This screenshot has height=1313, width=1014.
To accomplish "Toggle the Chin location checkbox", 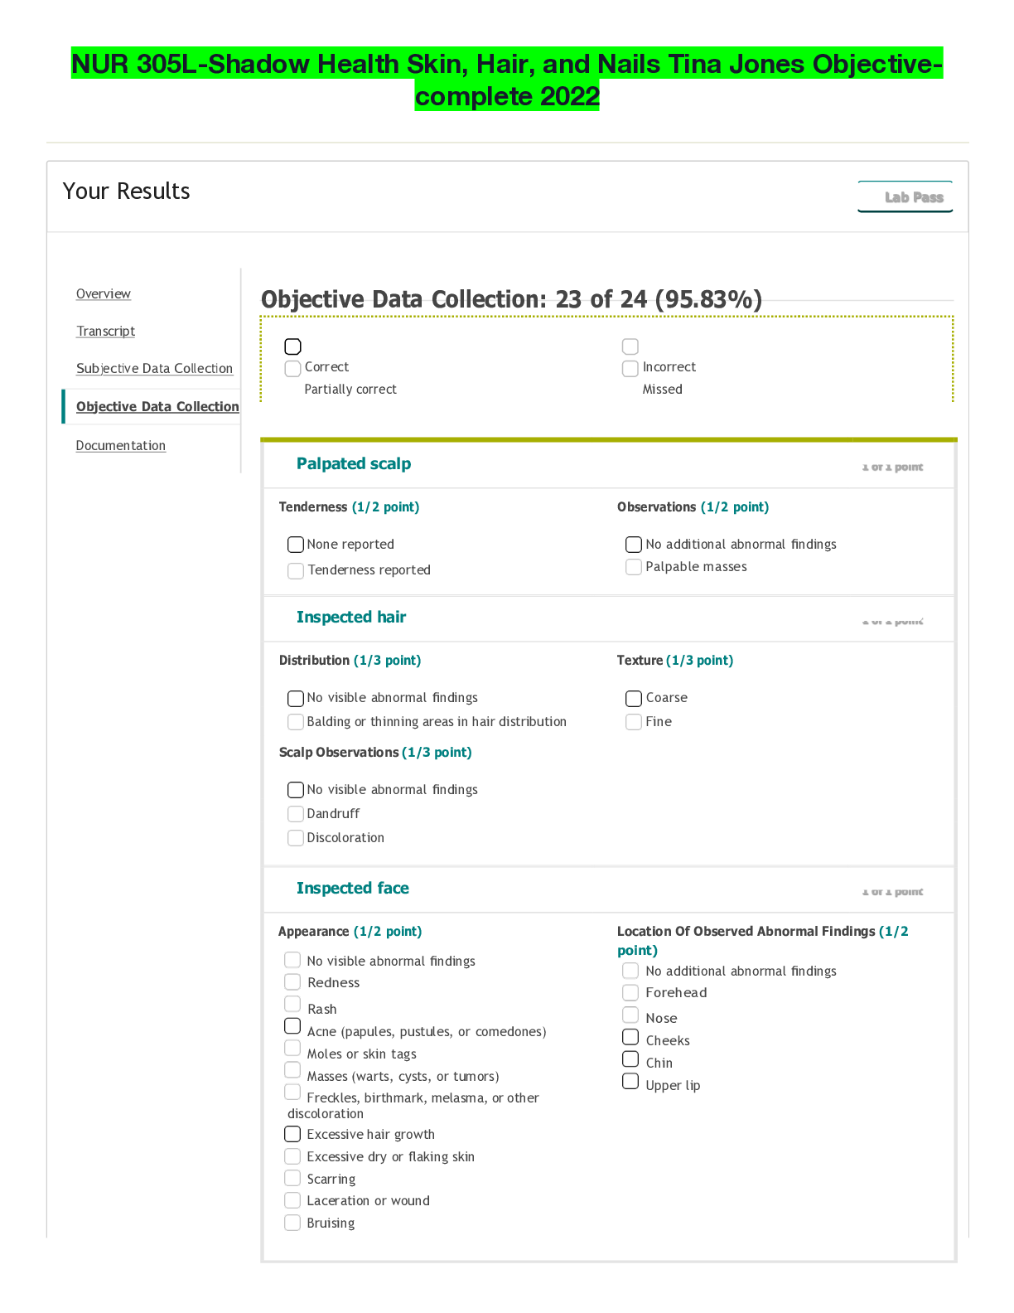I will 630,1059.
